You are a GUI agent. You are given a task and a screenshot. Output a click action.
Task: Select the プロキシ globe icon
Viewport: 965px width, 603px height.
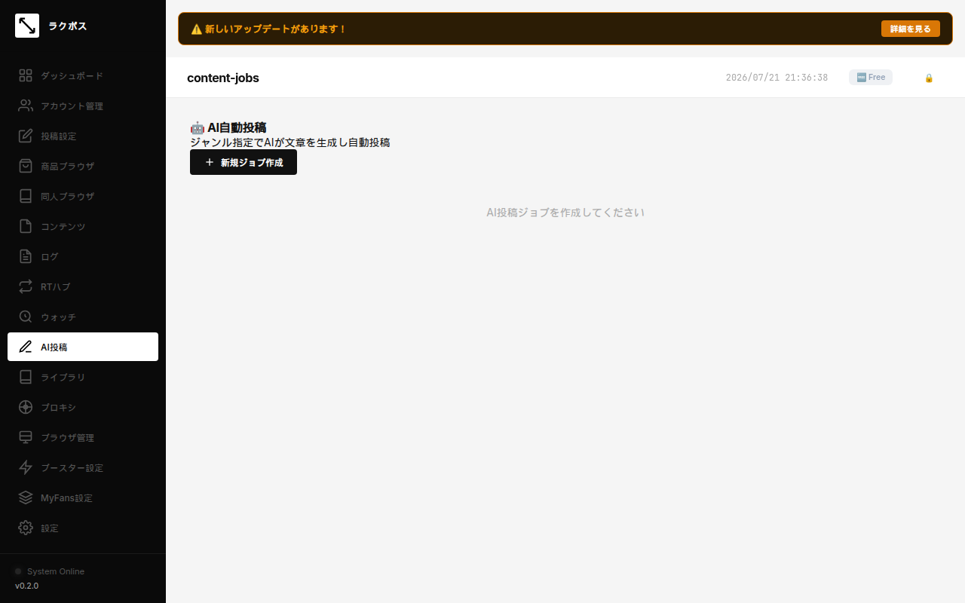[x=26, y=407]
